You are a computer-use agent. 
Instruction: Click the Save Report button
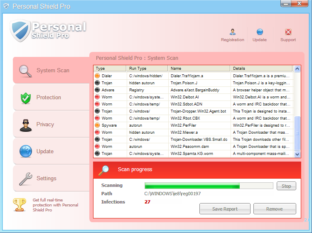tap(225, 209)
